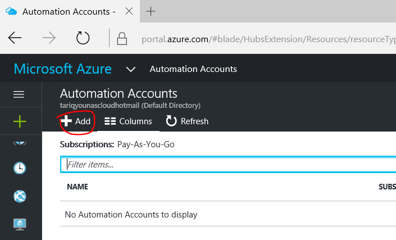
Task: Close the Automation Accounts browser tab
Action: tap(129, 11)
